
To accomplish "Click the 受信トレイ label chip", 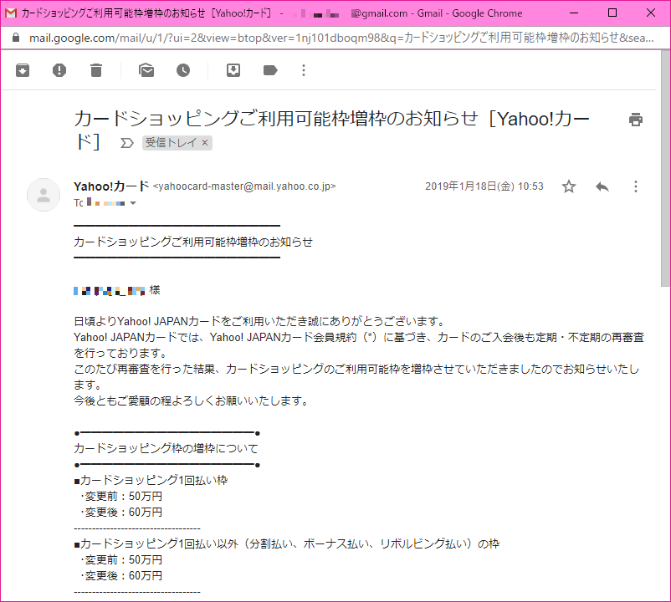I will coord(172,143).
